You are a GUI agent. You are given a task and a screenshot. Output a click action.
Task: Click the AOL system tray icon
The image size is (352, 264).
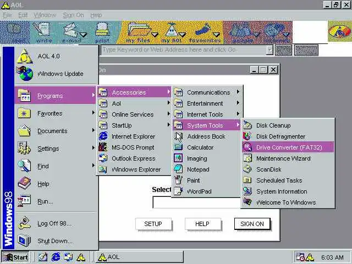310,257
